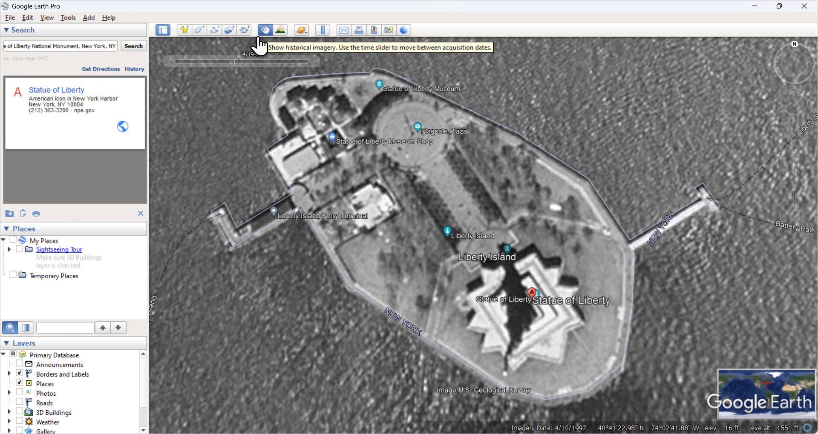Screen dimensions: 818x434
Task: Select the Add Path tool
Action: pos(214,30)
